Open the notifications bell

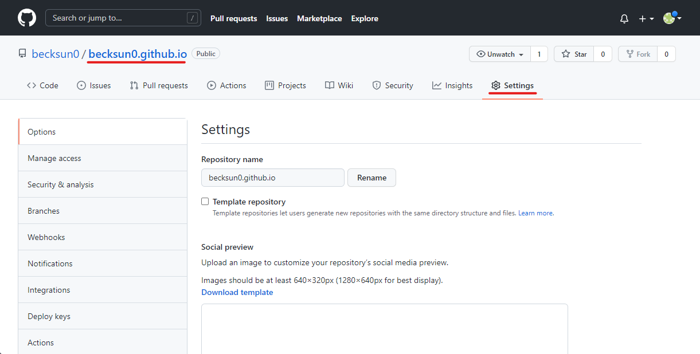coord(624,19)
